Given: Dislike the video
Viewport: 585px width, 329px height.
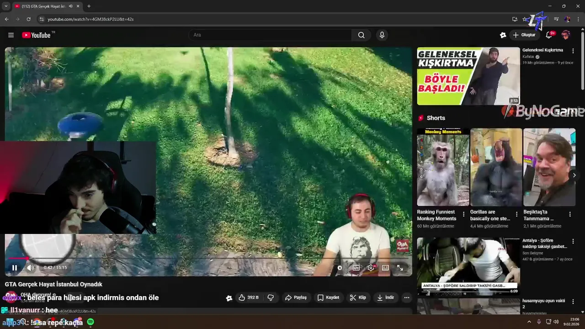Looking at the screenshot, I should coord(271,297).
